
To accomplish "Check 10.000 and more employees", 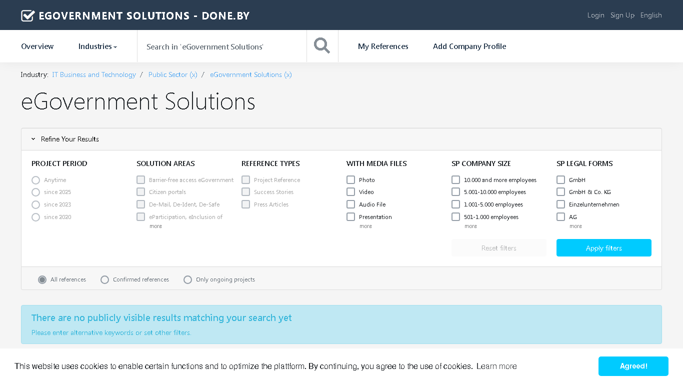I will tap(455, 179).
